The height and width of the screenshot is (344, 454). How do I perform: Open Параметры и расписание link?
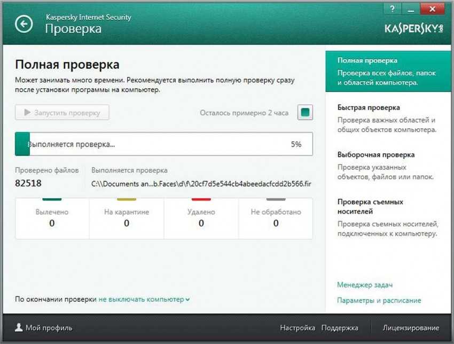tap(379, 300)
